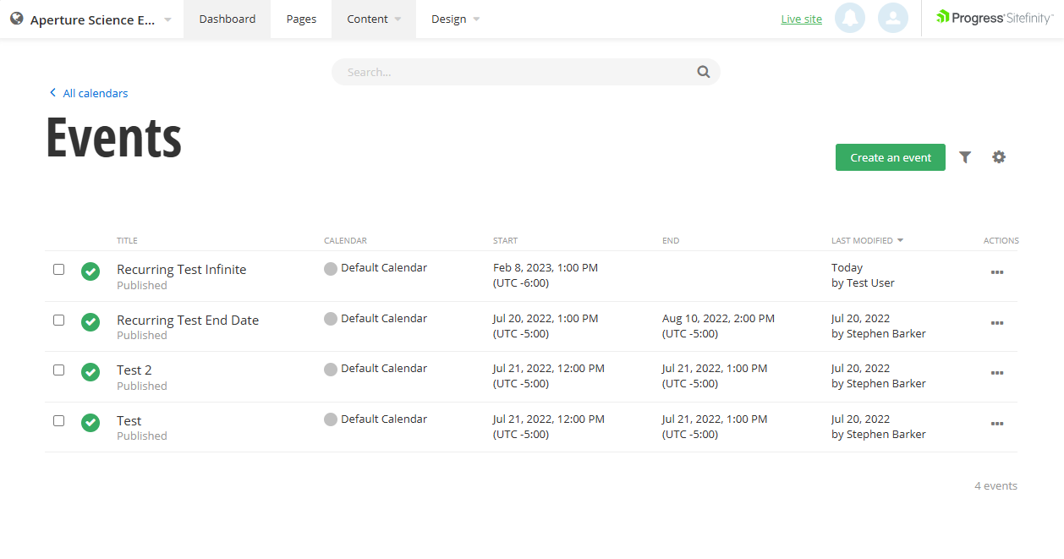Screen dimensions: 1064x559
Task: Open the notifications bell
Action: click(850, 18)
